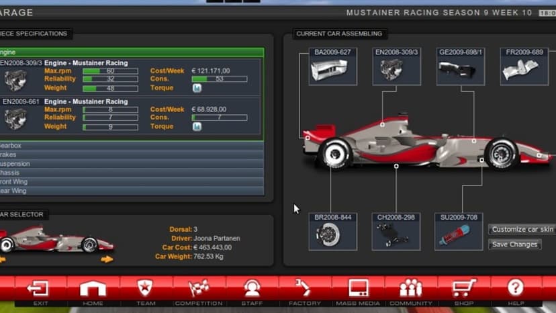Image resolution: width=556 pixels, height=313 pixels.
Task: Click the Exit icon in bottom bar
Action: (38, 288)
